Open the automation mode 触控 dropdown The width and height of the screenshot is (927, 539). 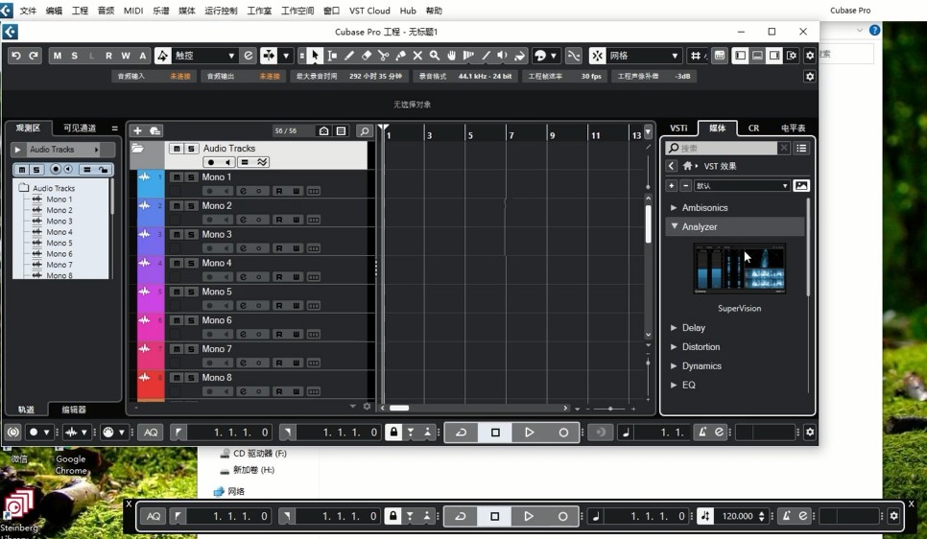(204, 56)
